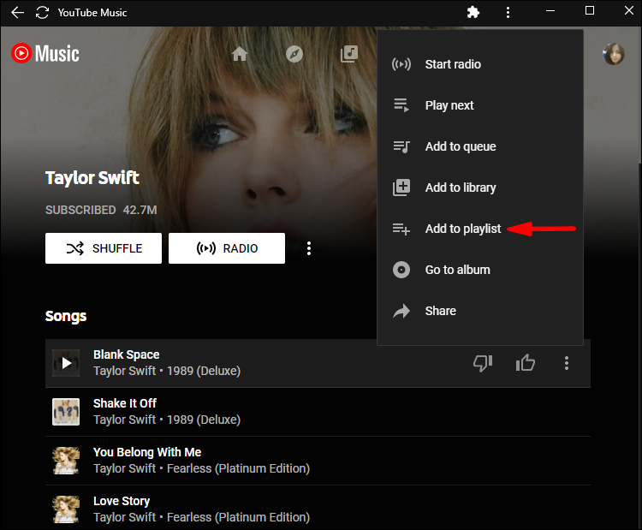Image resolution: width=642 pixels, height=530 pixels.
Task: Click the Shake It Off album thumbnail
Action: coord(66,412)
